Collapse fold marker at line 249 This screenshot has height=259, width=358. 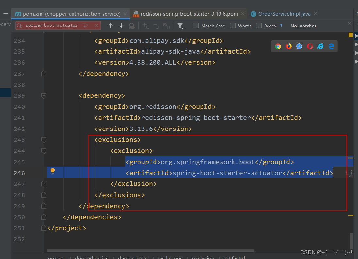pyautogui.click(x=44, y=206)
